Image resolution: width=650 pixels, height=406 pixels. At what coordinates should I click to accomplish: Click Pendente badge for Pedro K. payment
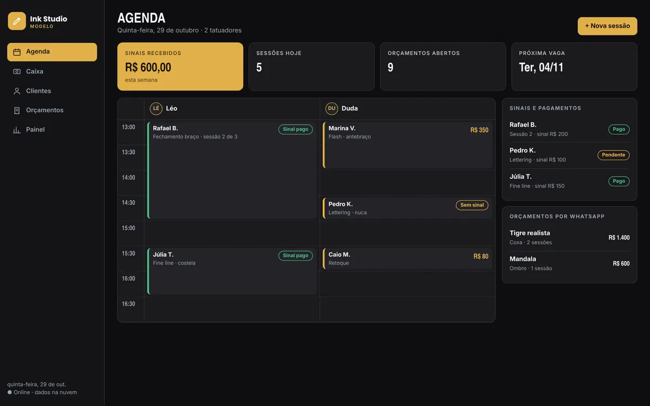614,155
